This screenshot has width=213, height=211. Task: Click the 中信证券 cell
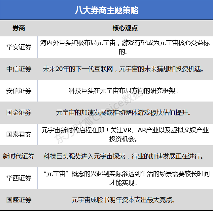(x=19, y=69)
